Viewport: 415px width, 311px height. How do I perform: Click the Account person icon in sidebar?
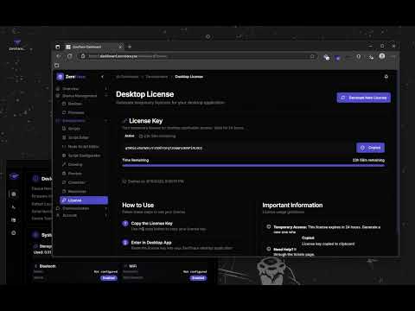pyautogui.click(x=58, y=215)
